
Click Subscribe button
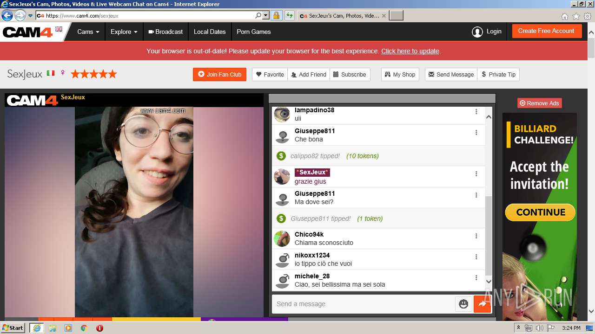(350, 74)
